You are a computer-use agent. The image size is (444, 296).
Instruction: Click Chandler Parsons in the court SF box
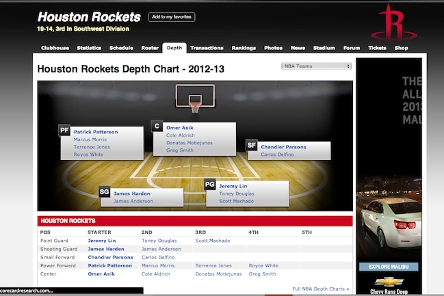click(x=283, y=147)
